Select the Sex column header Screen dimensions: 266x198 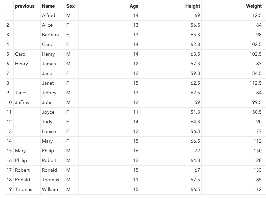click(x=70, y=6)
